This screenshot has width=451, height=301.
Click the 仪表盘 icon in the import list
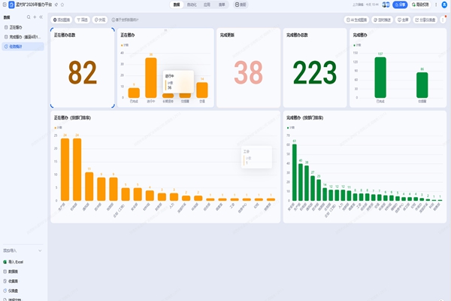[x=5, y=290]
